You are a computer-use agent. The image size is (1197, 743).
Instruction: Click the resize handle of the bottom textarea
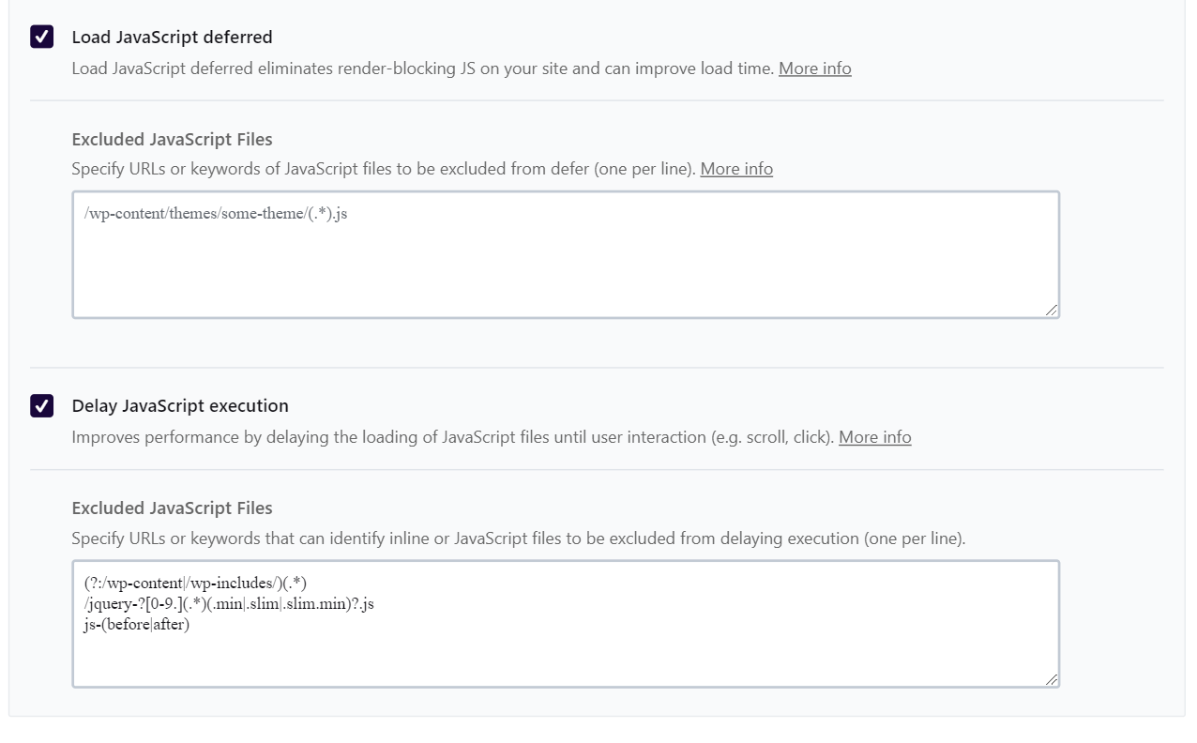point(1053,677)
